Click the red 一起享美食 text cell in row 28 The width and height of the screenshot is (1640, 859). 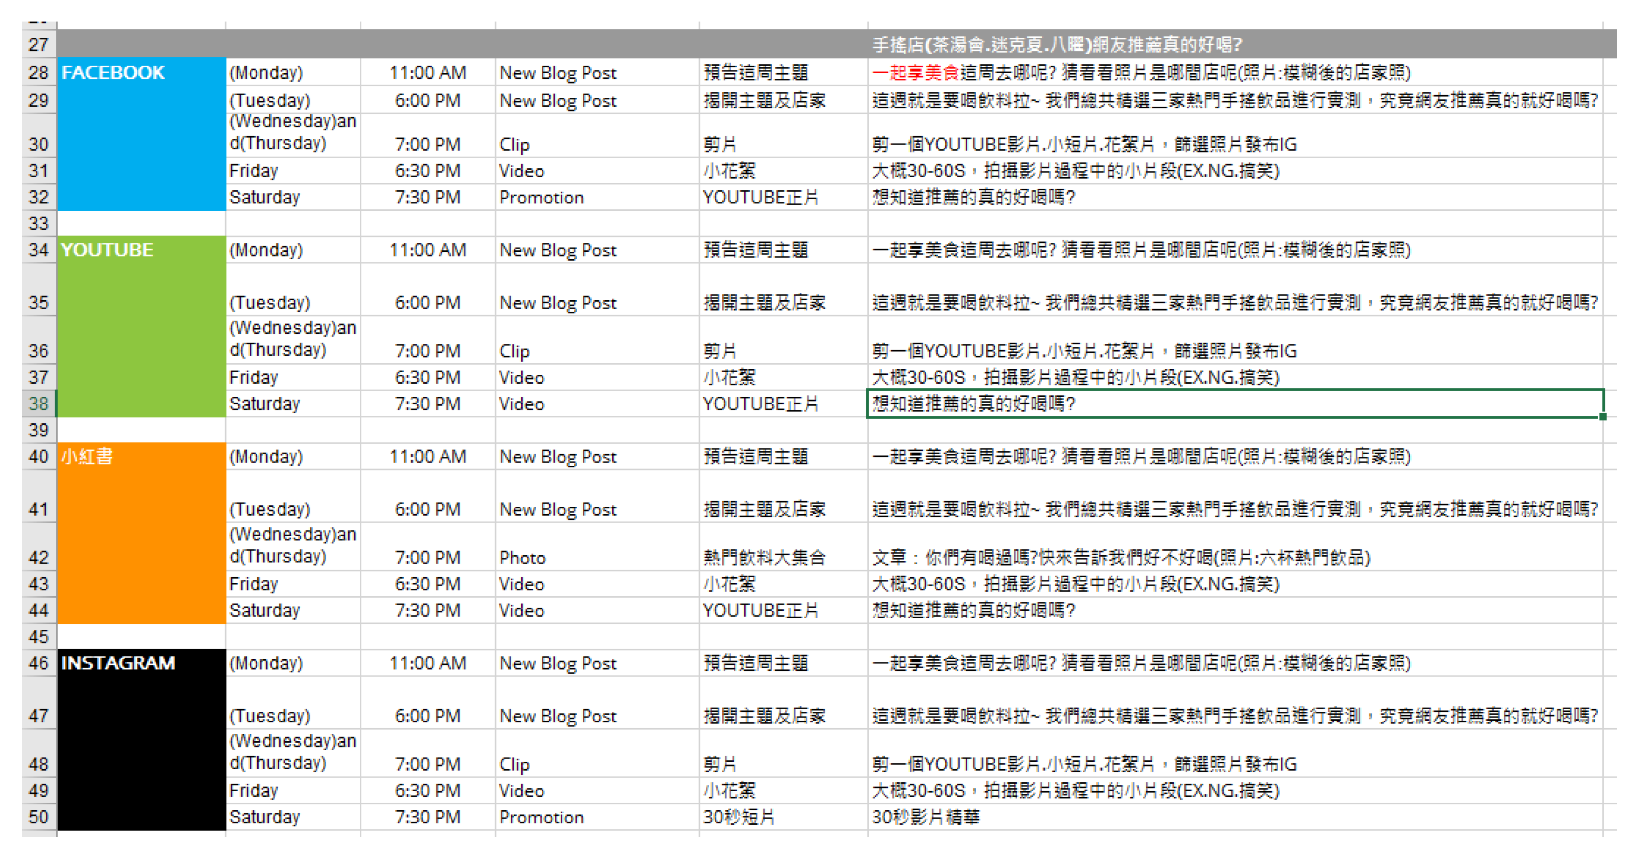click(x=916, y=73)
